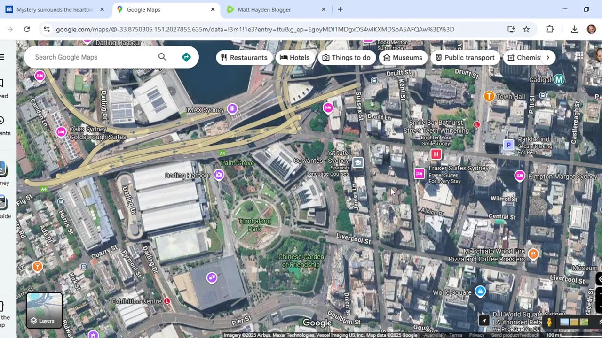Select the Chemists category chip
The height and width of the screenshot is (338, 602).
point(524,57)
